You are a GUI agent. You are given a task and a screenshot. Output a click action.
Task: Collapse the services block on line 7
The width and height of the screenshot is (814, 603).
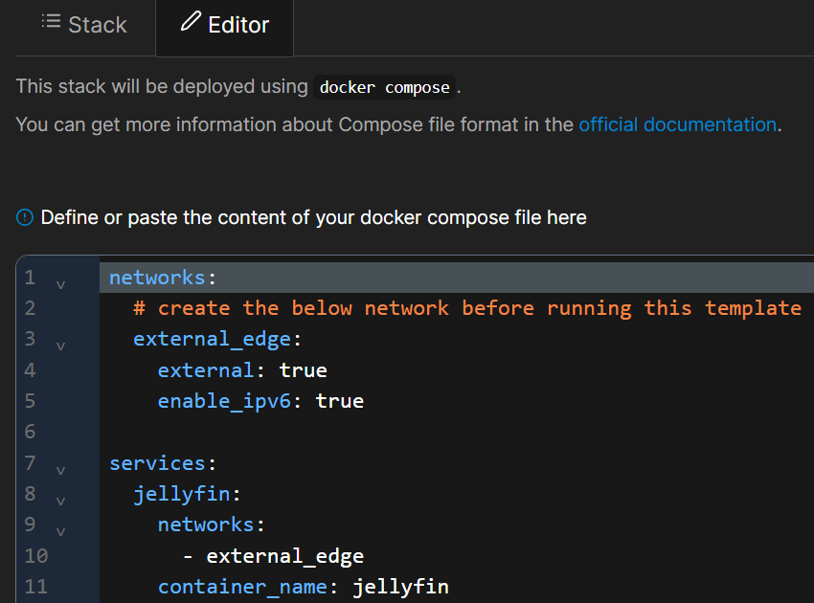tap(60, 470)
